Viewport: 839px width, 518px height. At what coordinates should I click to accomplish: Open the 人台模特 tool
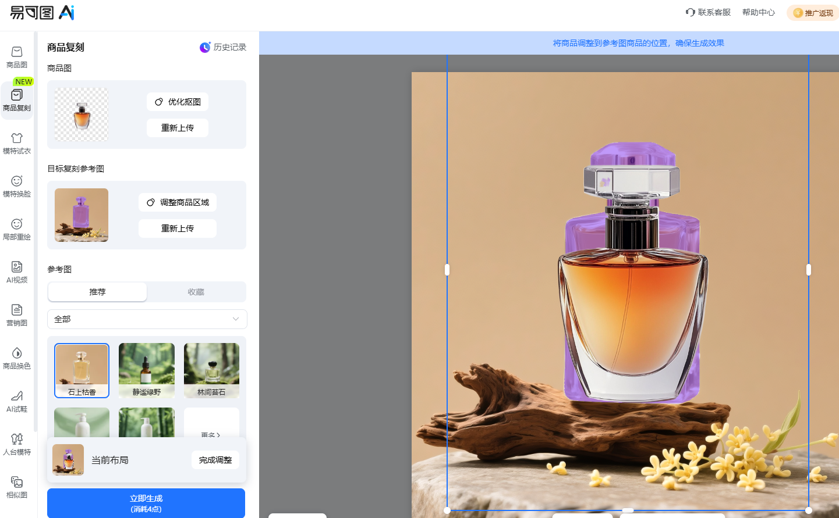[x=17, y=444]
